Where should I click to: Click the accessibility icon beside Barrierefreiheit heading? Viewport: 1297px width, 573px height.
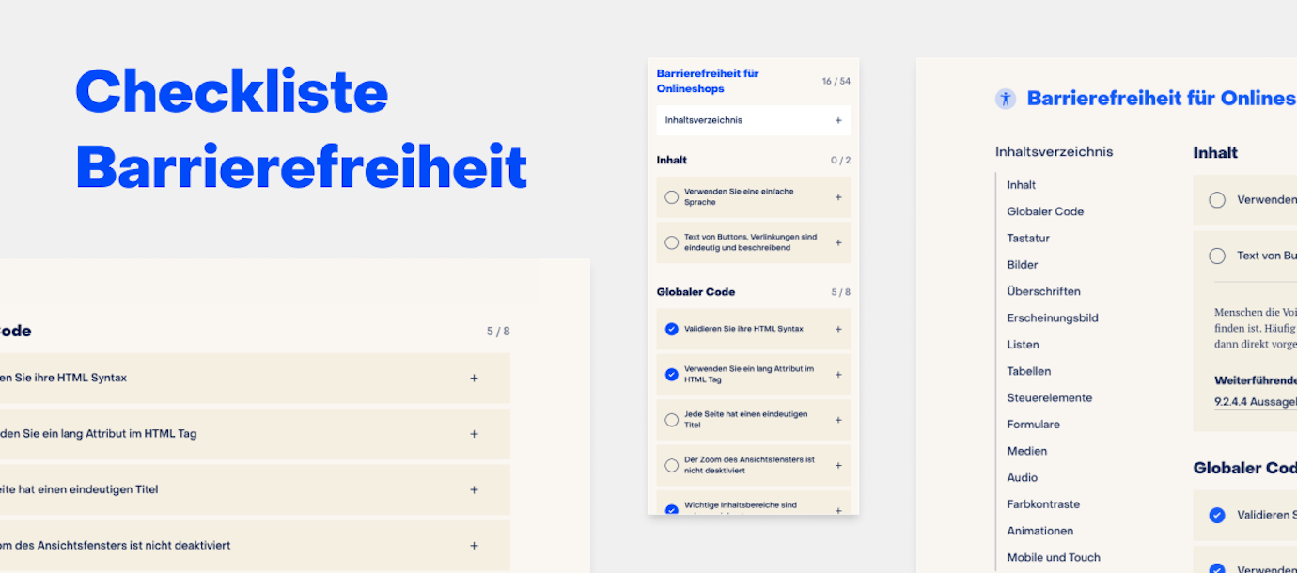(1006, 99)
